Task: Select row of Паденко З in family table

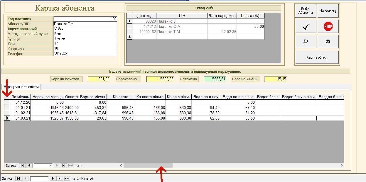Action: (x=129, y=21)
